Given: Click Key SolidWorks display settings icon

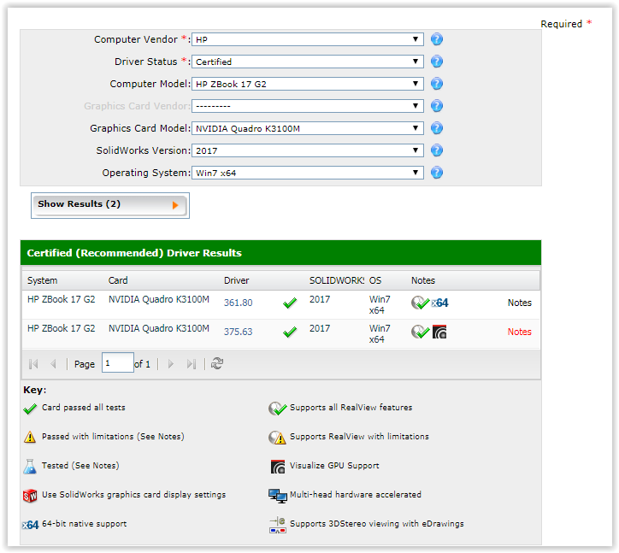Looking at the screenshot, I should click(30, 496).
